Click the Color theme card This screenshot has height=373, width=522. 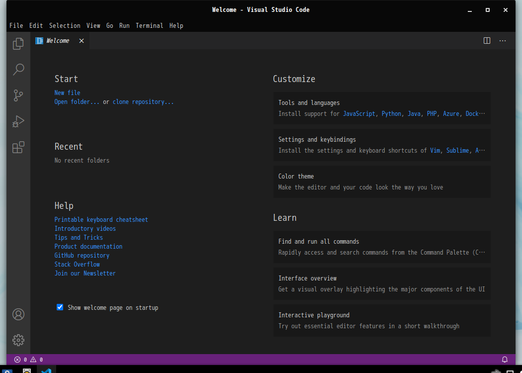382,182
